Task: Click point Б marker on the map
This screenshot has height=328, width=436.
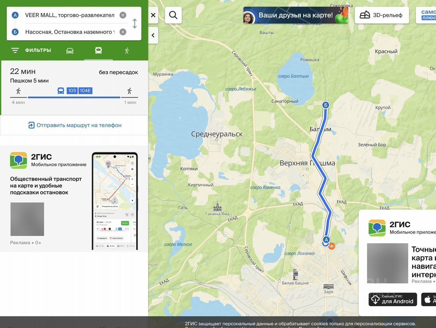Action: 326,105
